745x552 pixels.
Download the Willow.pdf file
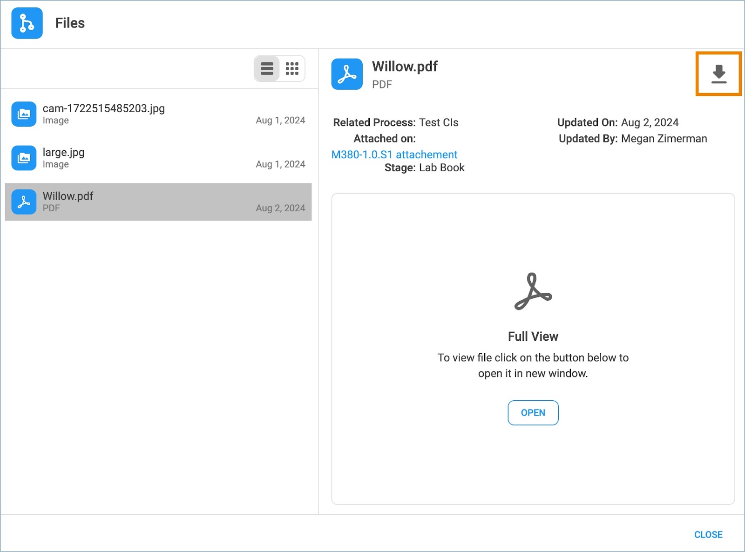point(718,74)
